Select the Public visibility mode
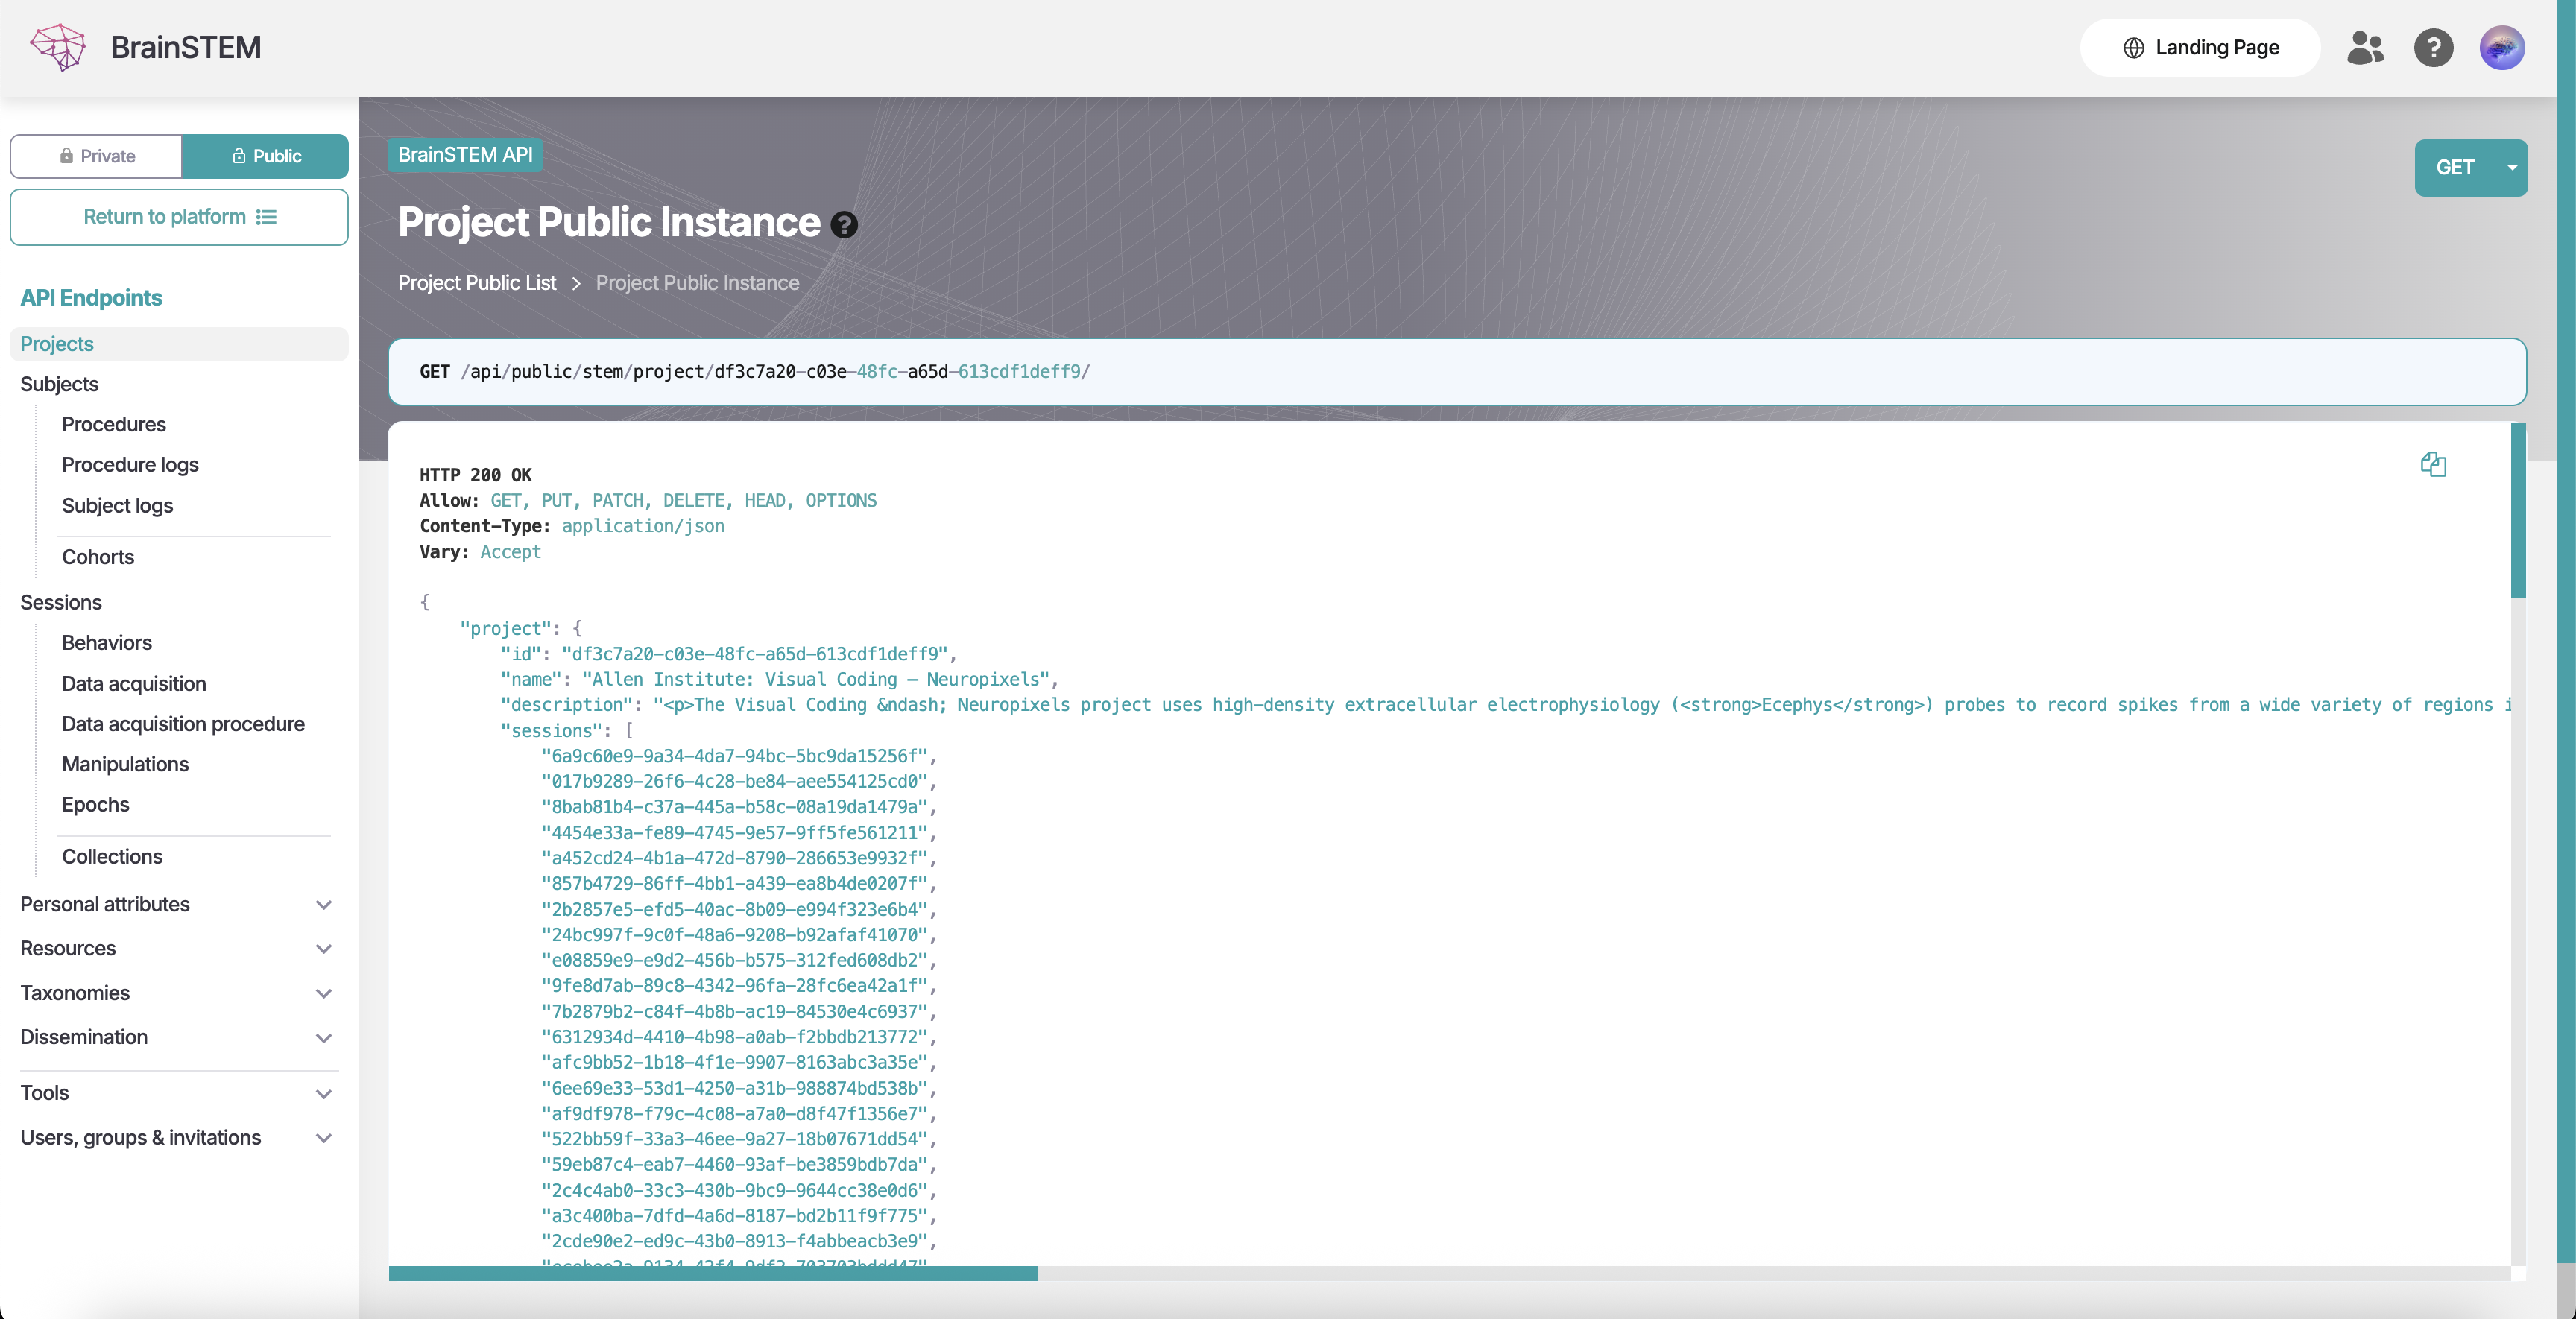The width and height of the screenshot is (2576, 1319). click(x=266, y=156)
